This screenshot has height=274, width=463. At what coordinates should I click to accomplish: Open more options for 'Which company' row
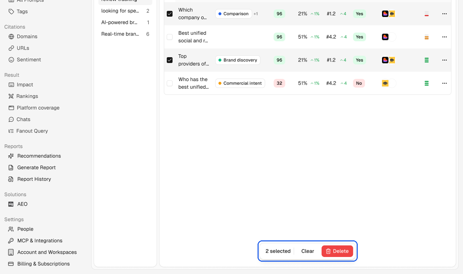pos(445,14)
